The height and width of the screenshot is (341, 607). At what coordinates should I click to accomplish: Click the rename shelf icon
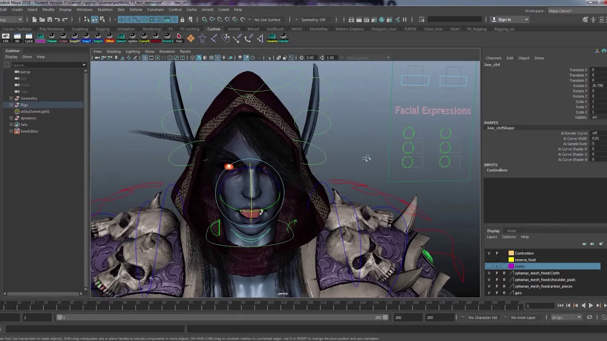(x=272, y=38)
